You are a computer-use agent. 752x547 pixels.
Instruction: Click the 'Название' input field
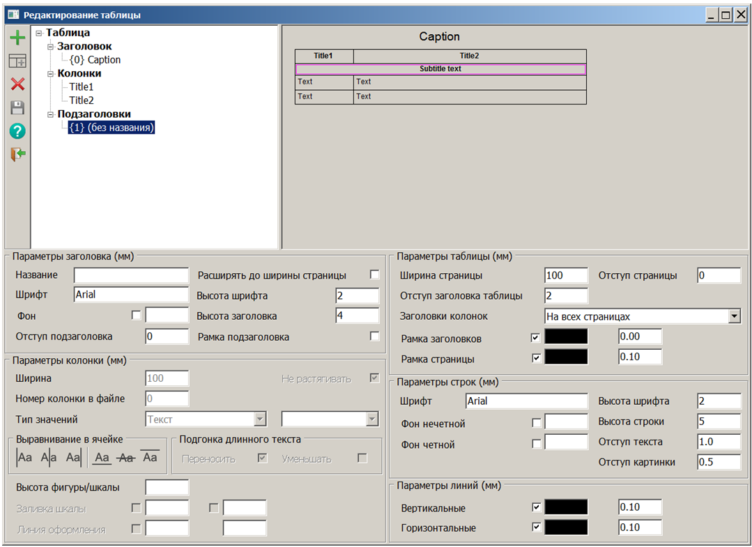(x=131, y=275)
